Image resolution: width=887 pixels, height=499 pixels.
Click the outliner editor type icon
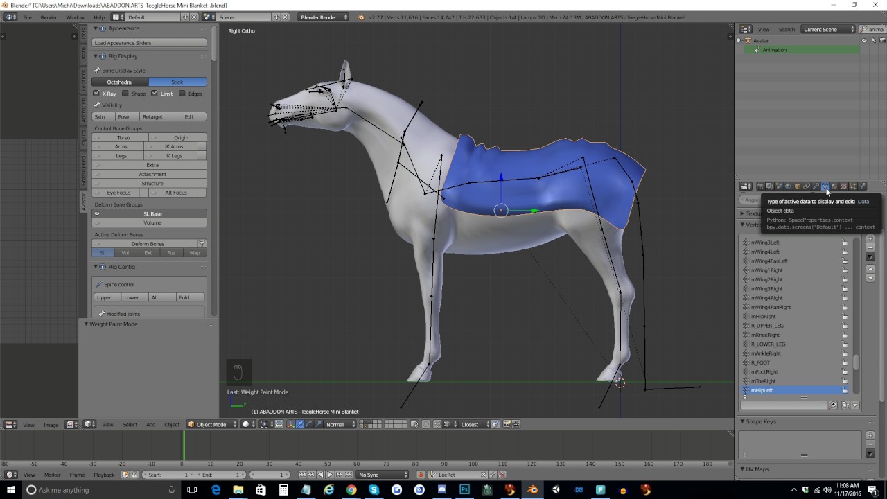[746, 29]
